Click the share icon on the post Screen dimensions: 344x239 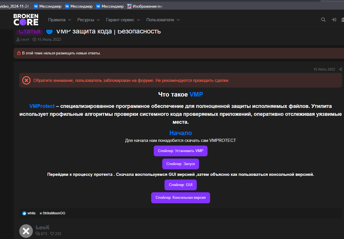(340, 69)
